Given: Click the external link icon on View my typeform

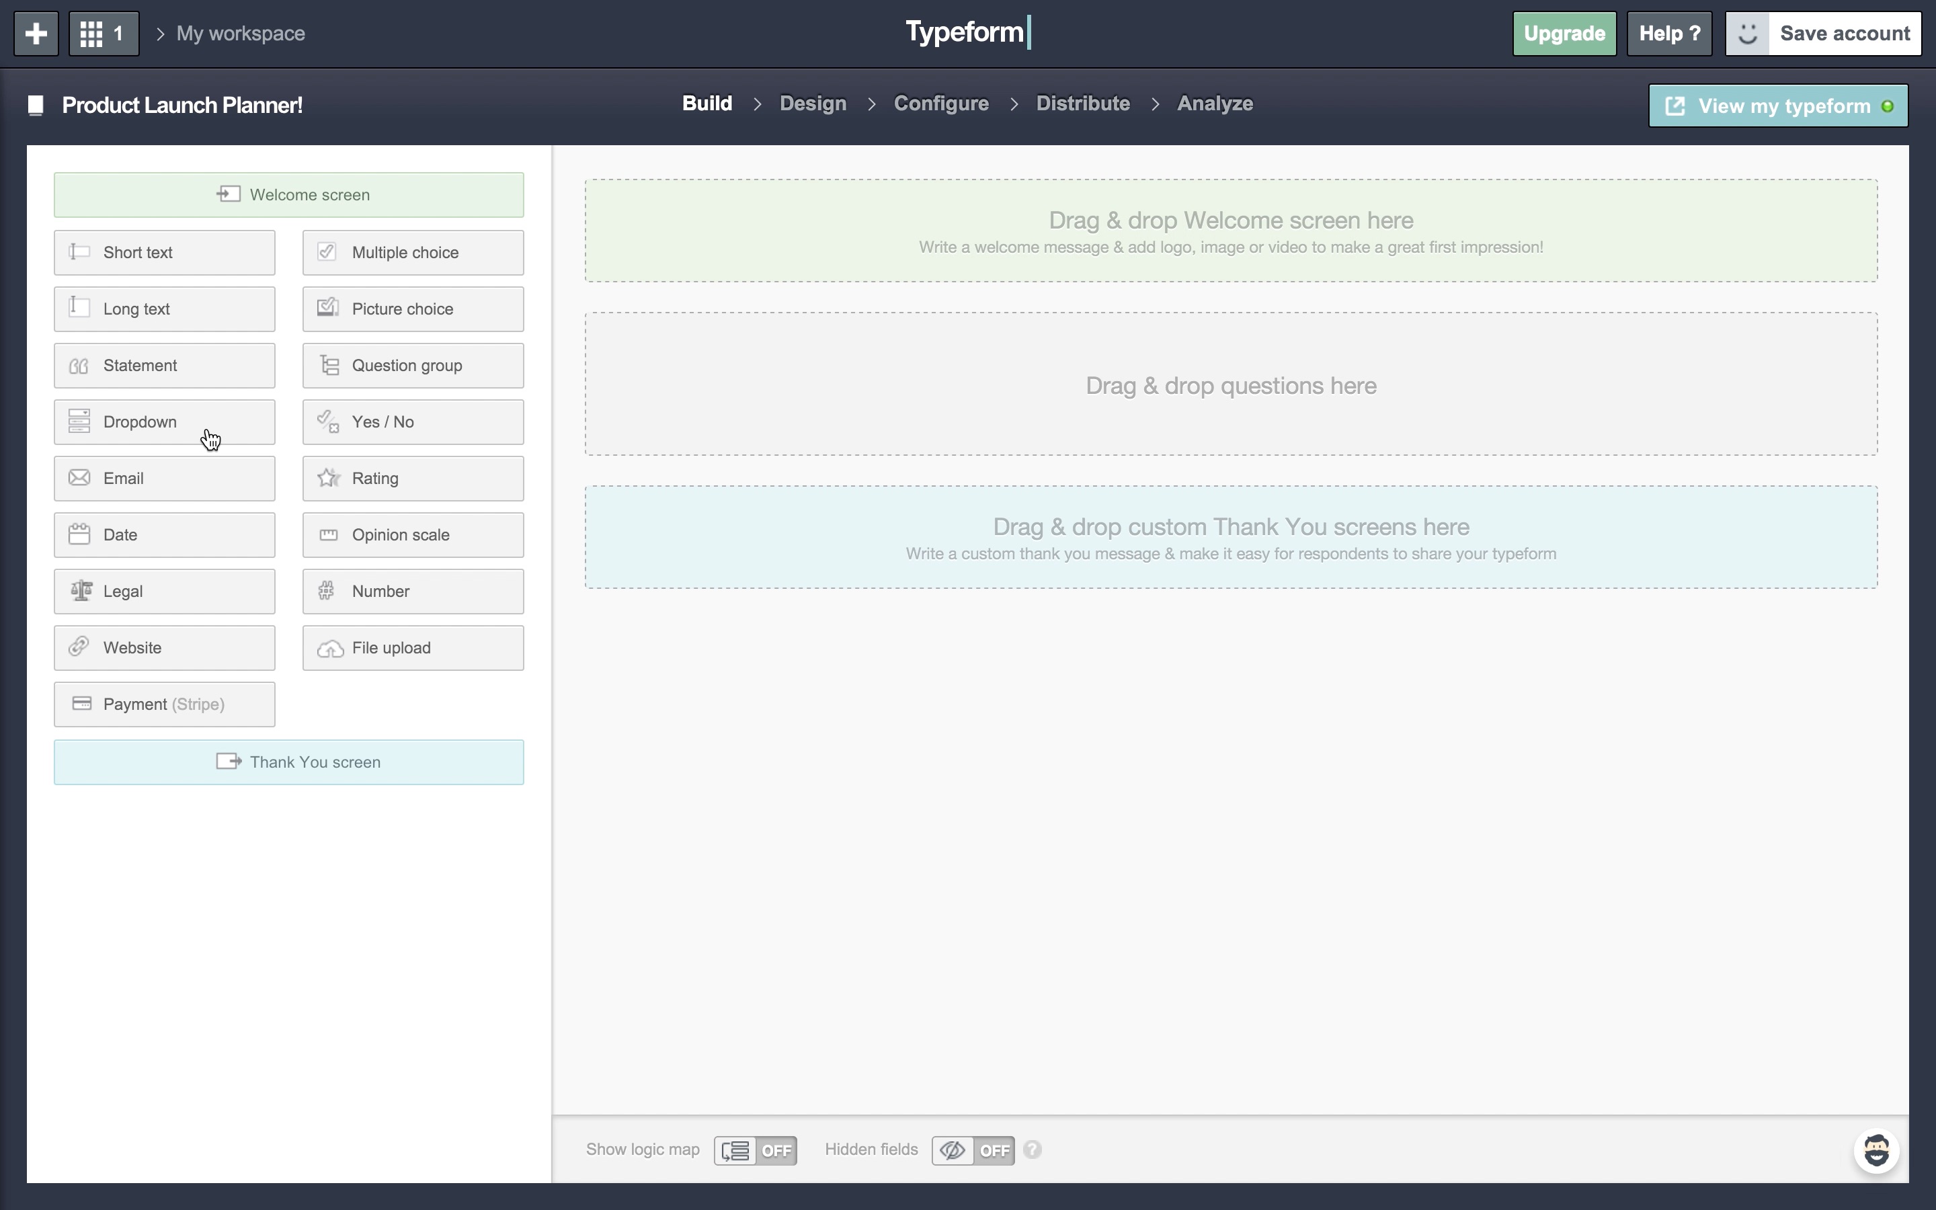Looking at the screenshot, I should (1675, 106).
